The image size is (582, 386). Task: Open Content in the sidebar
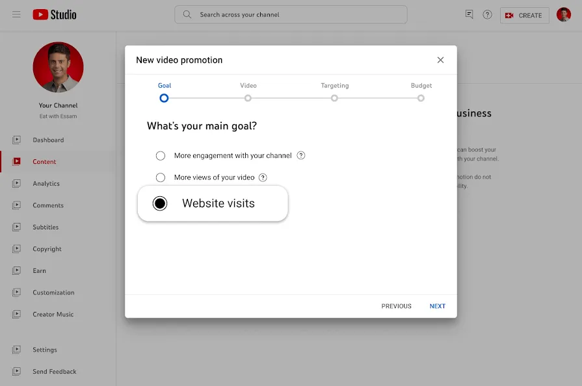pyautogui.click(x=44, y=162)
